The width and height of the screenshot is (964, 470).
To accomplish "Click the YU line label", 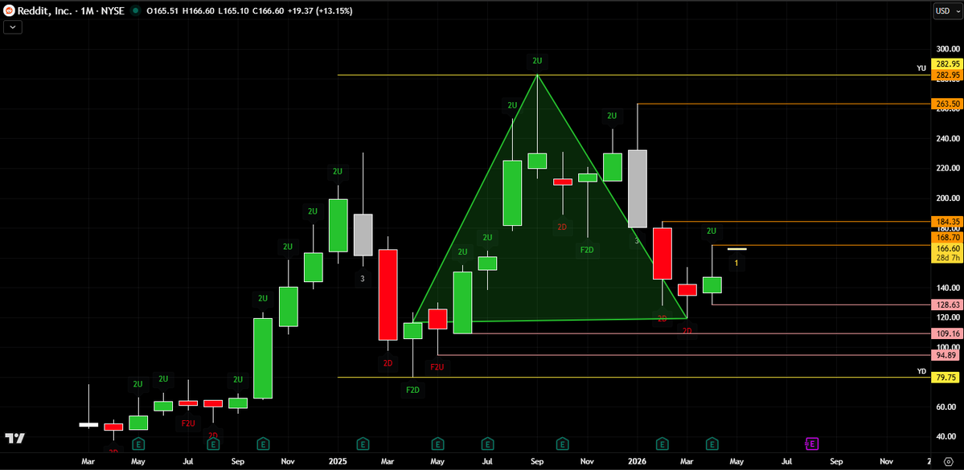I will 921,68.
